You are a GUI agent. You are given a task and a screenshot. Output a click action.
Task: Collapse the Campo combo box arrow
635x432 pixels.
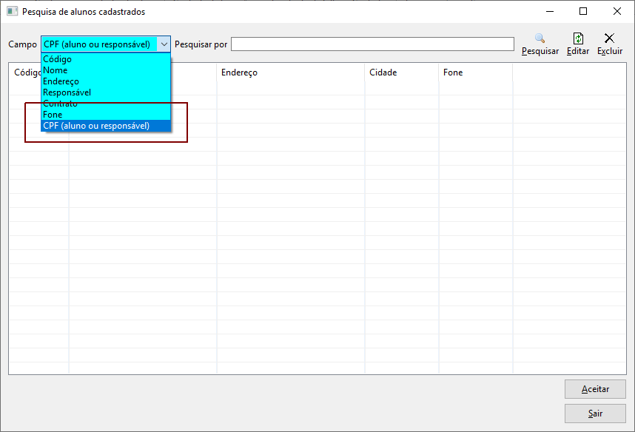[164, 44]
